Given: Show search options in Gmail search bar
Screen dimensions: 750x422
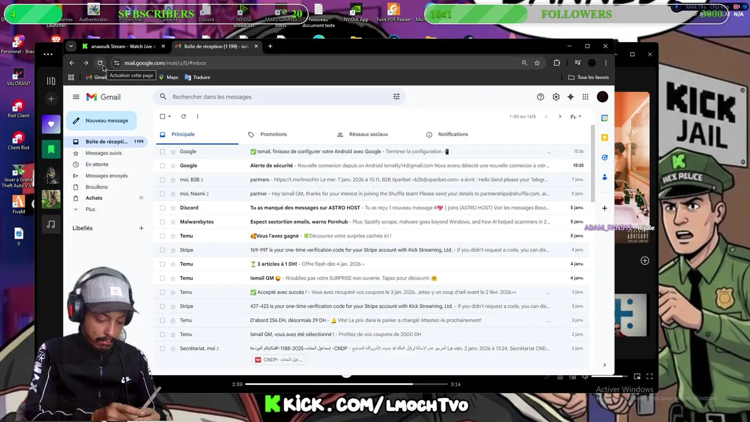Looking at the screenshot, I should (396, 97).
